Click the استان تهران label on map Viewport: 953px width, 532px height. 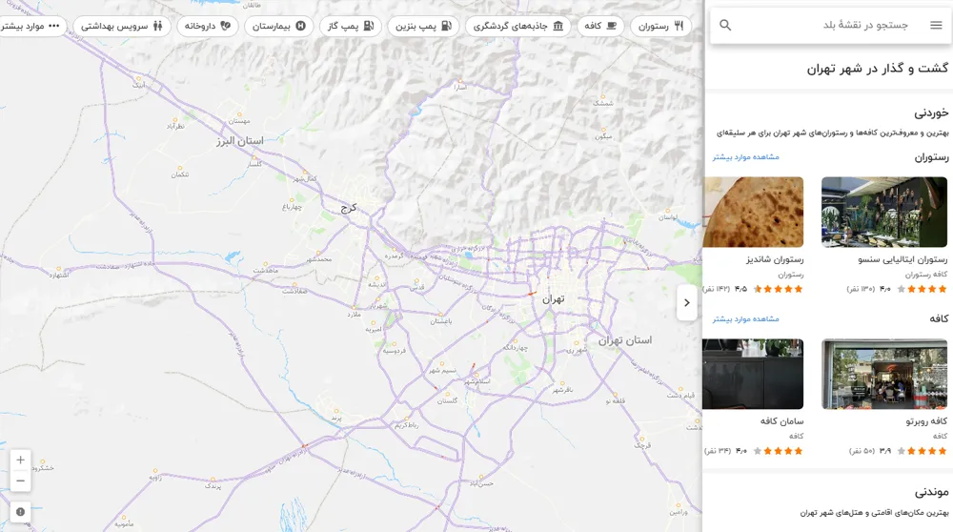[x=625, y=340]
